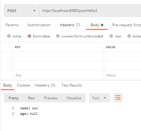Switch to the Authorization tab
141x131 pixels.
39,25
